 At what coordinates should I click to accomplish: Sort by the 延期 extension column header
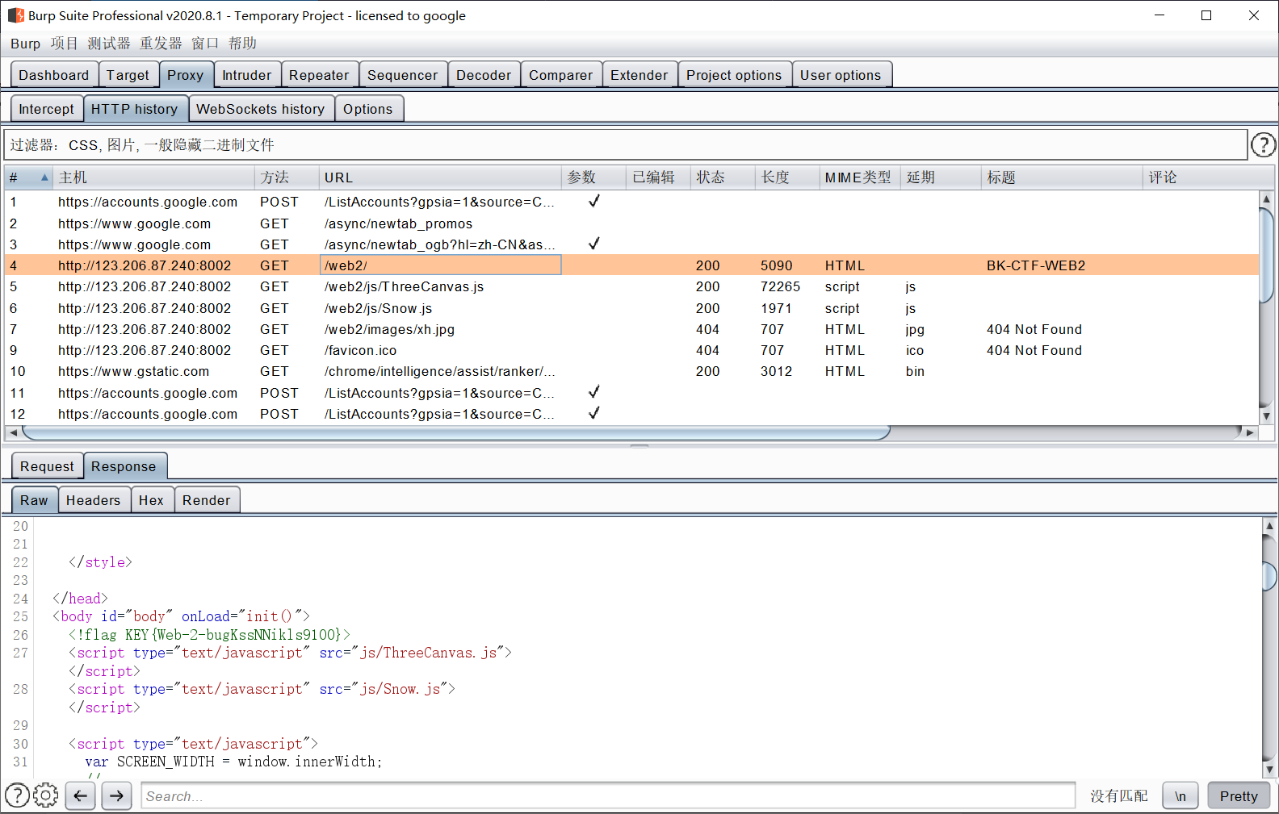click(941, 177)
